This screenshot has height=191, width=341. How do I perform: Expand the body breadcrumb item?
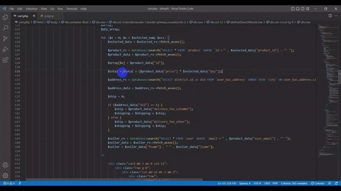(x=52, y=22)
